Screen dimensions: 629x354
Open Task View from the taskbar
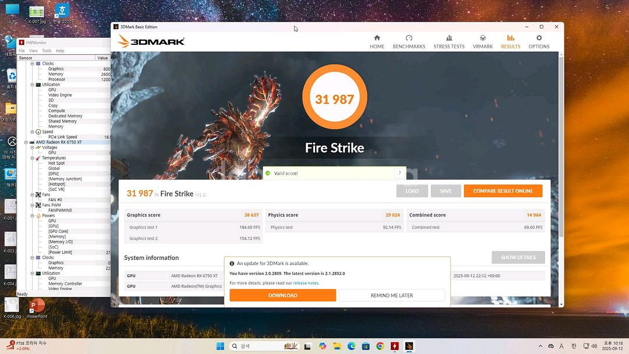[308, 346]
